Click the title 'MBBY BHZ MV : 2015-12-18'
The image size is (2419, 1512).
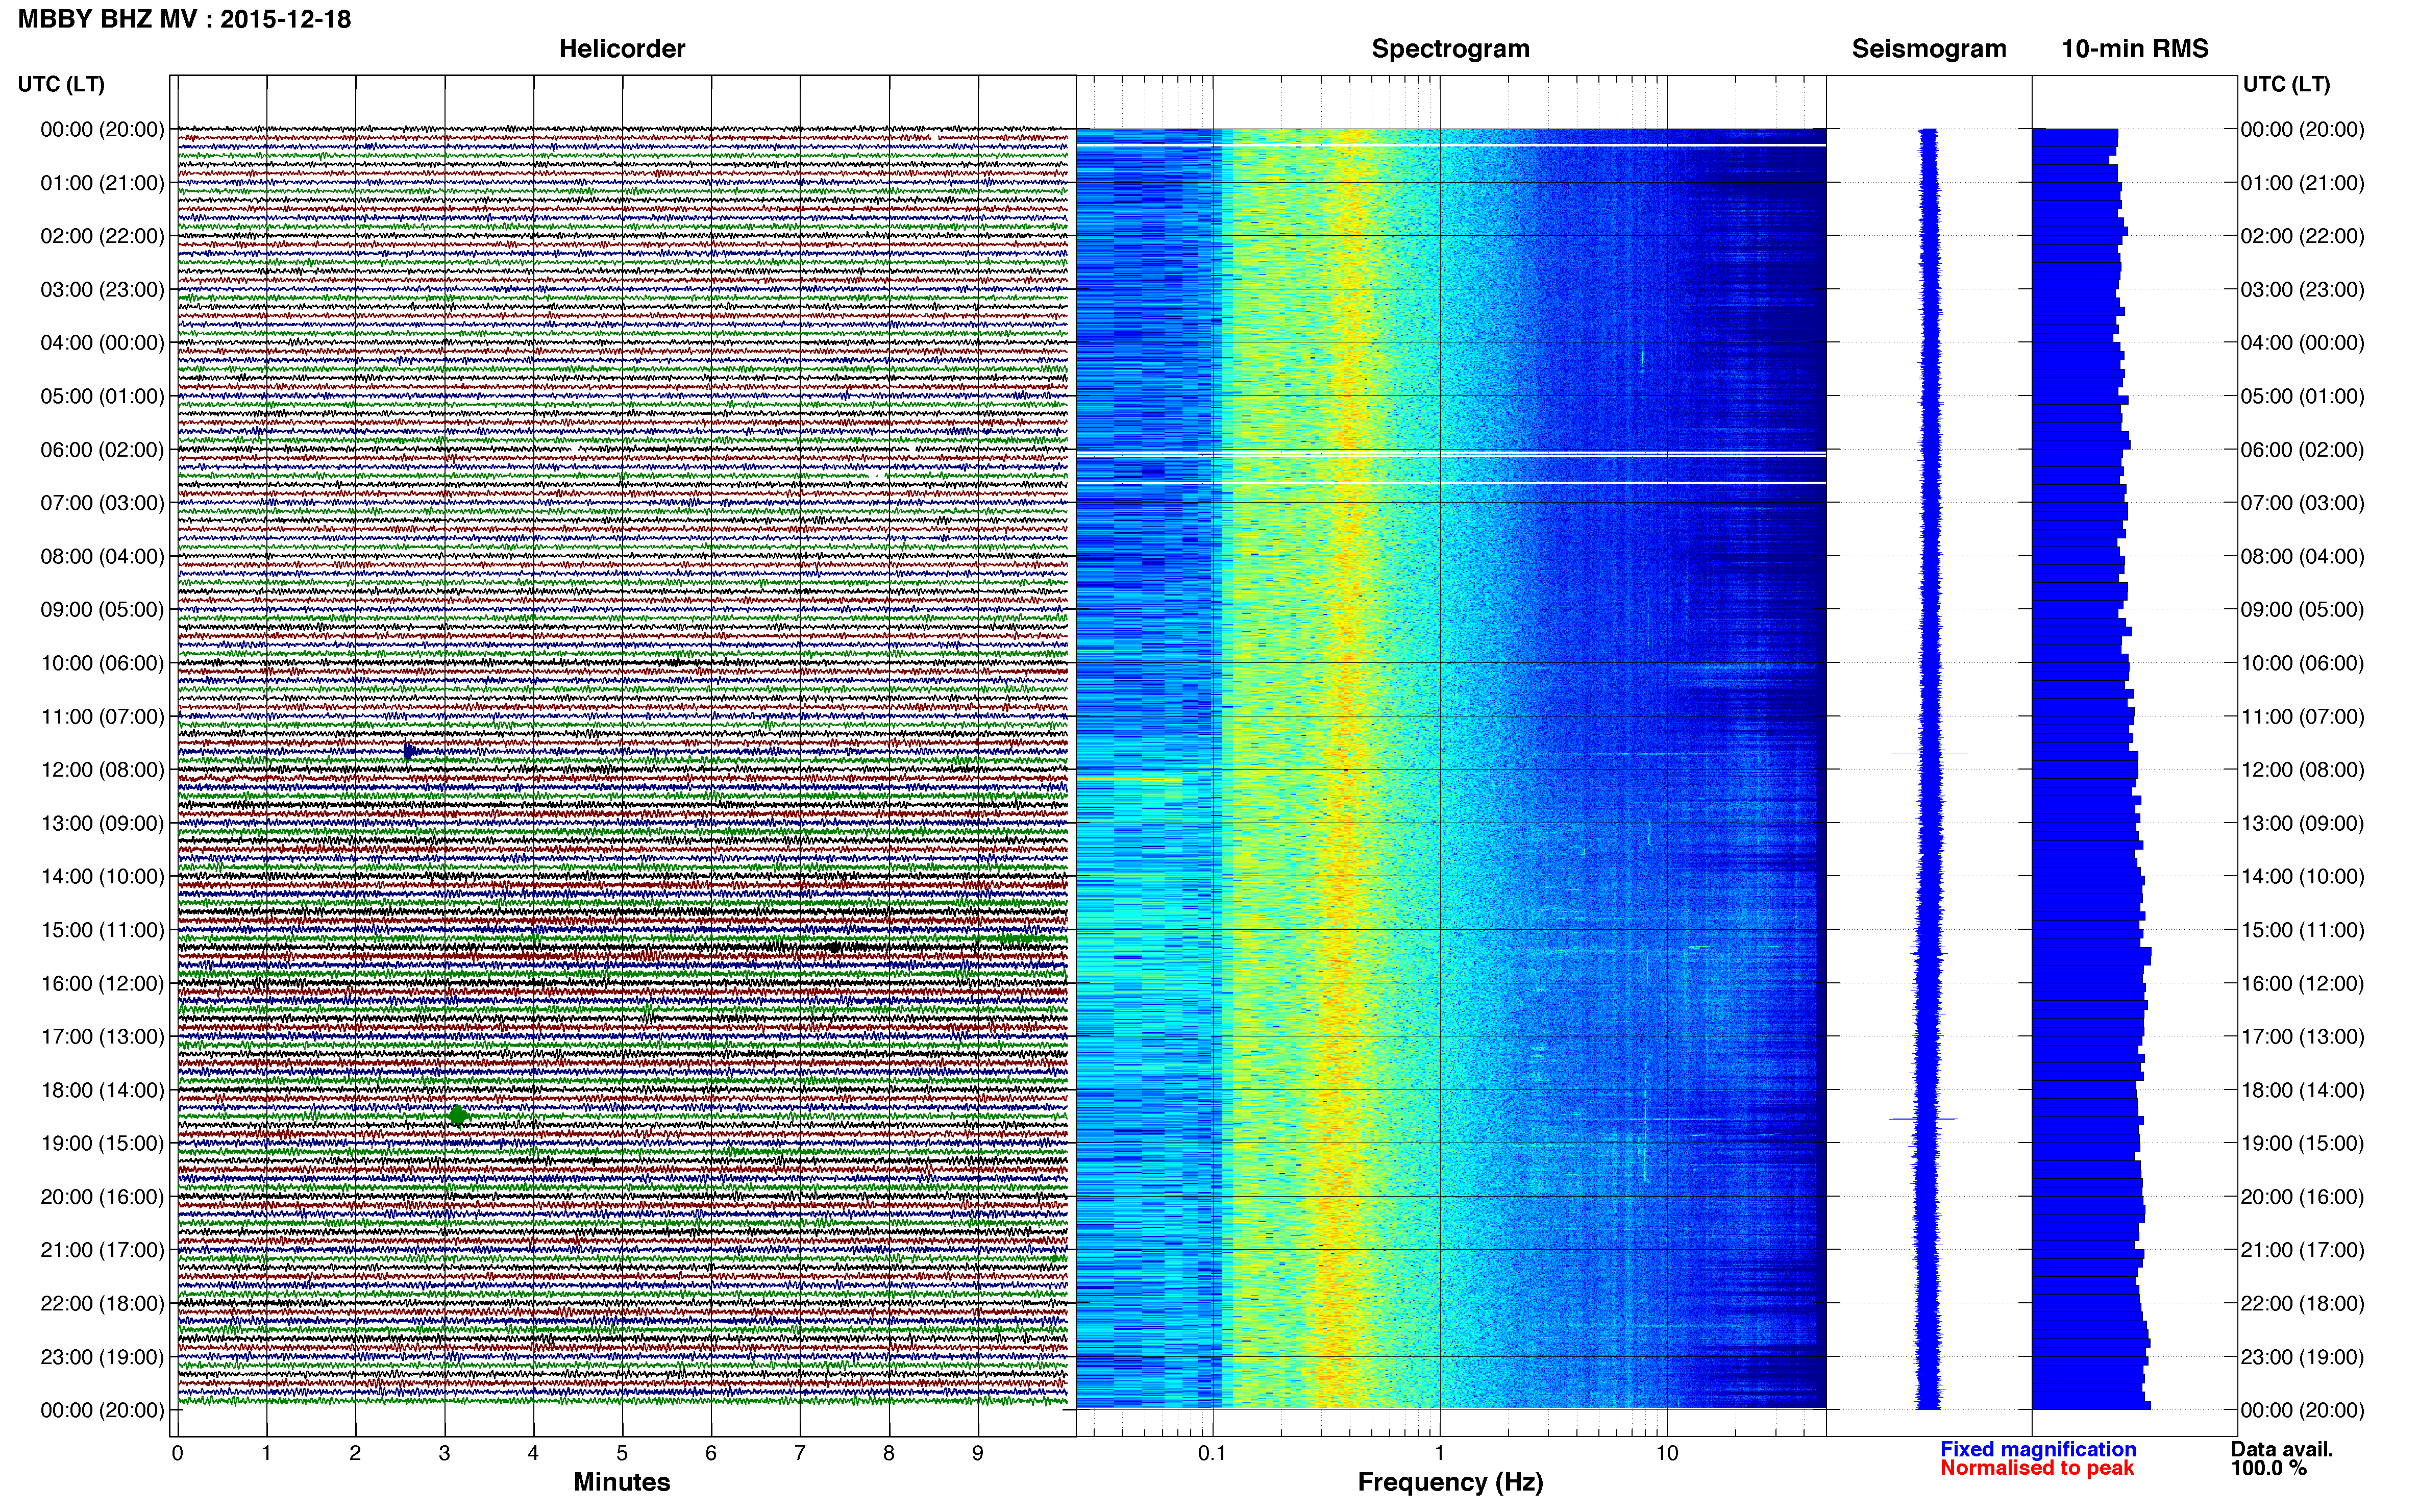click(184, 19)
